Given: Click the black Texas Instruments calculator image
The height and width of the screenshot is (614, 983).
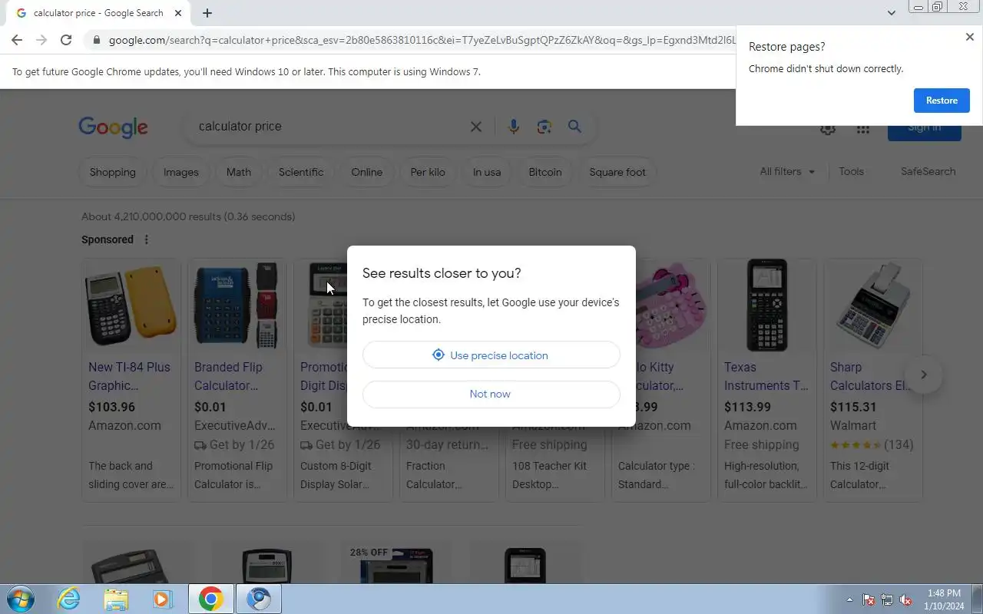Looking at the screenshot, I should point(767,305).
